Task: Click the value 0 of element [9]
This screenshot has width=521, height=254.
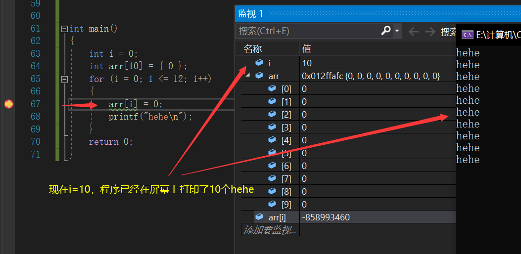Action: coord(304,204)
